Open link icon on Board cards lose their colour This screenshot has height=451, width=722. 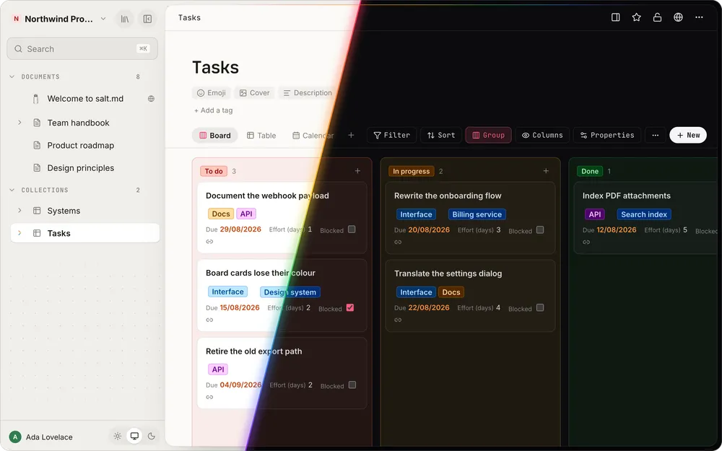(209, 320)
